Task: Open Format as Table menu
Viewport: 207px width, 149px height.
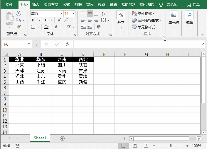Action: pos(147,20)
